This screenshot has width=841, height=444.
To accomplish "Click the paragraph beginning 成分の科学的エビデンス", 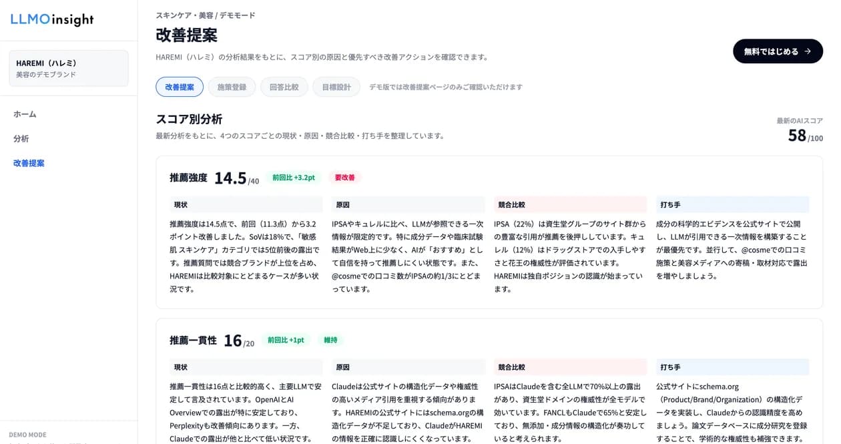I will coord(732,250).
